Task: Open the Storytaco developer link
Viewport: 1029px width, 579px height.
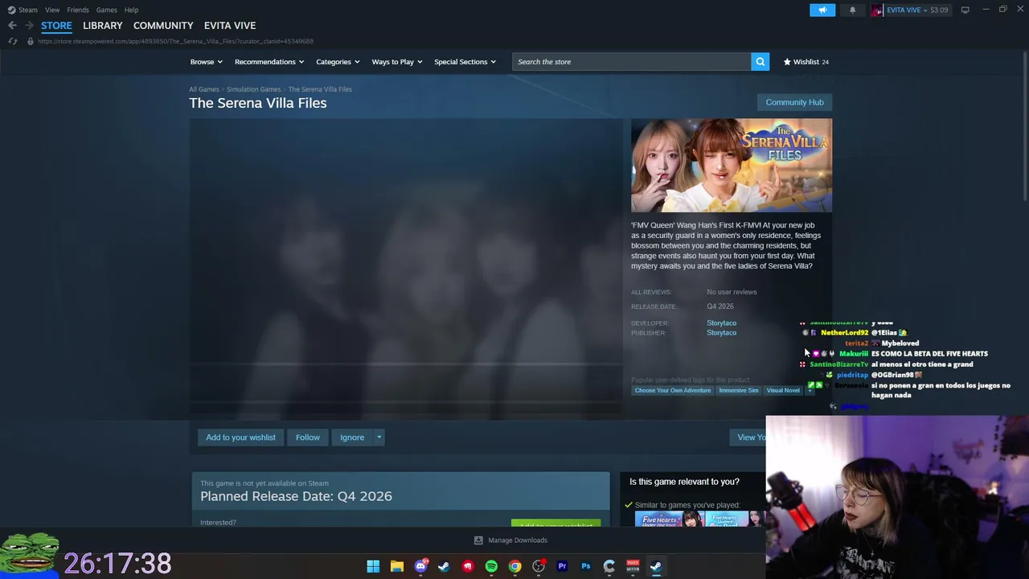Action: coord(721,323)
